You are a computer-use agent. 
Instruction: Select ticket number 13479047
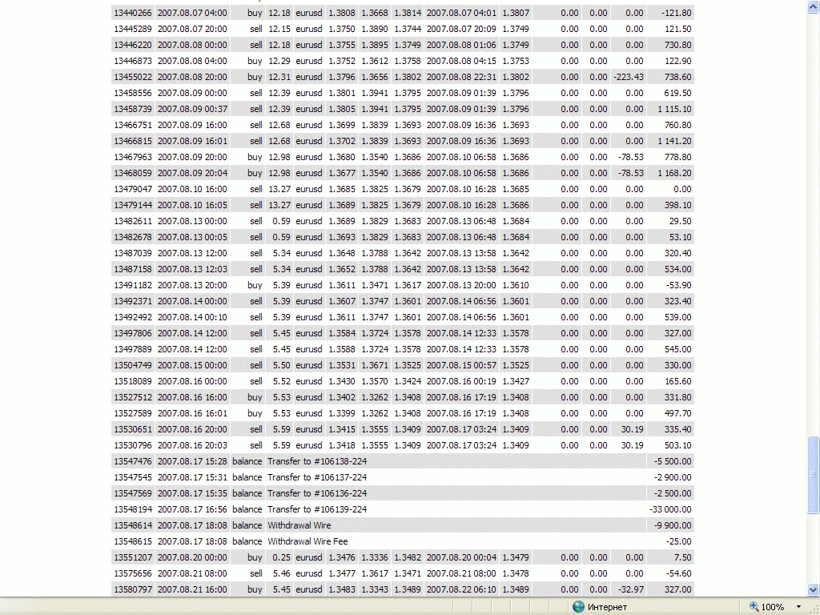(x=133, y=189)
